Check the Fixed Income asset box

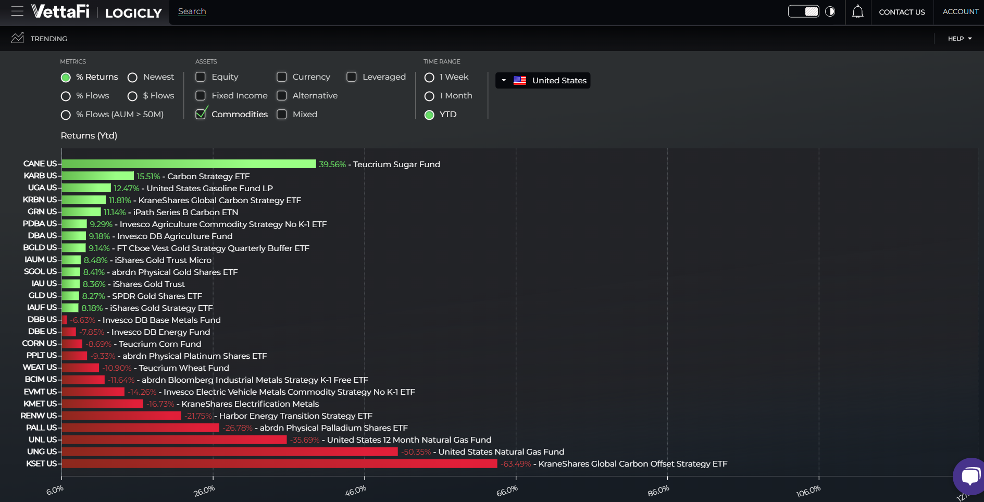pyautogui.click(x=201, y=96)
